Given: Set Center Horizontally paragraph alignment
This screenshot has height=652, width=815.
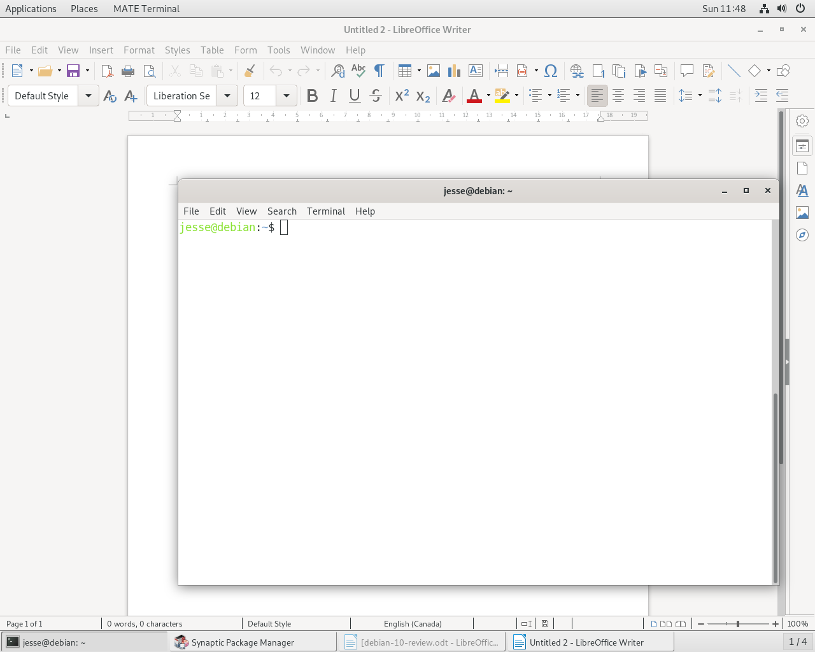Looking at the screenshot, I should coord(618,96).
